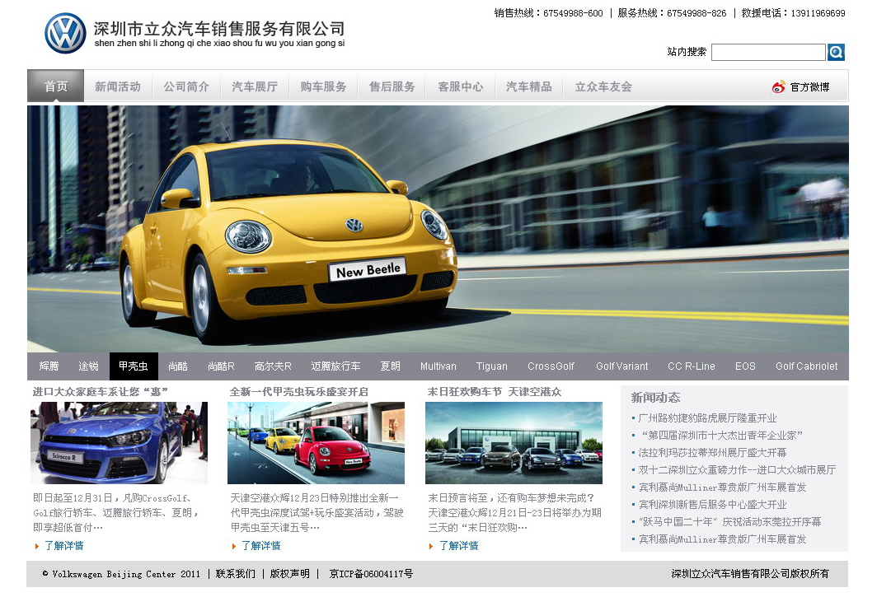877x611 pixels.
Task: Switch to the 甲壳虫 model tab
Action: tap(134, 366)
